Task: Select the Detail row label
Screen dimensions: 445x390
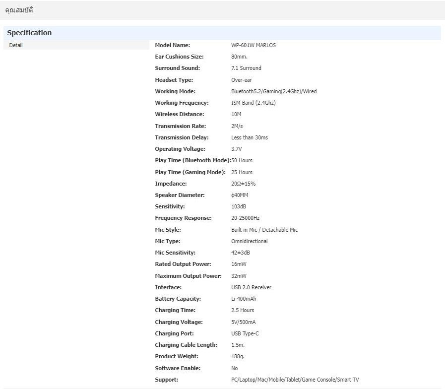Action: point(16,45)
